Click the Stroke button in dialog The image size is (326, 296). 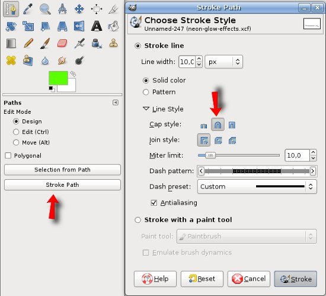(296, 279)
